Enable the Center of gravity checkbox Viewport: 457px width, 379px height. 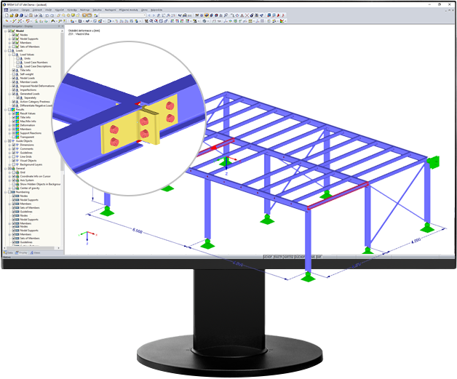tap(14, 188)
